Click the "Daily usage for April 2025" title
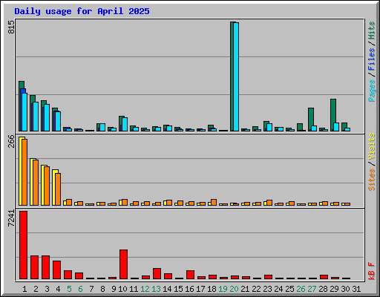 pos(82,11)
